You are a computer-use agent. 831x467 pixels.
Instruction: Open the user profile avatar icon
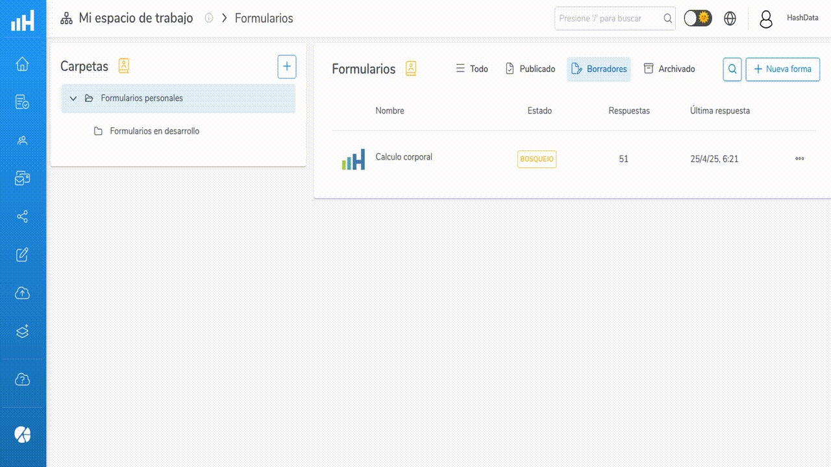[x=766, y=19]
